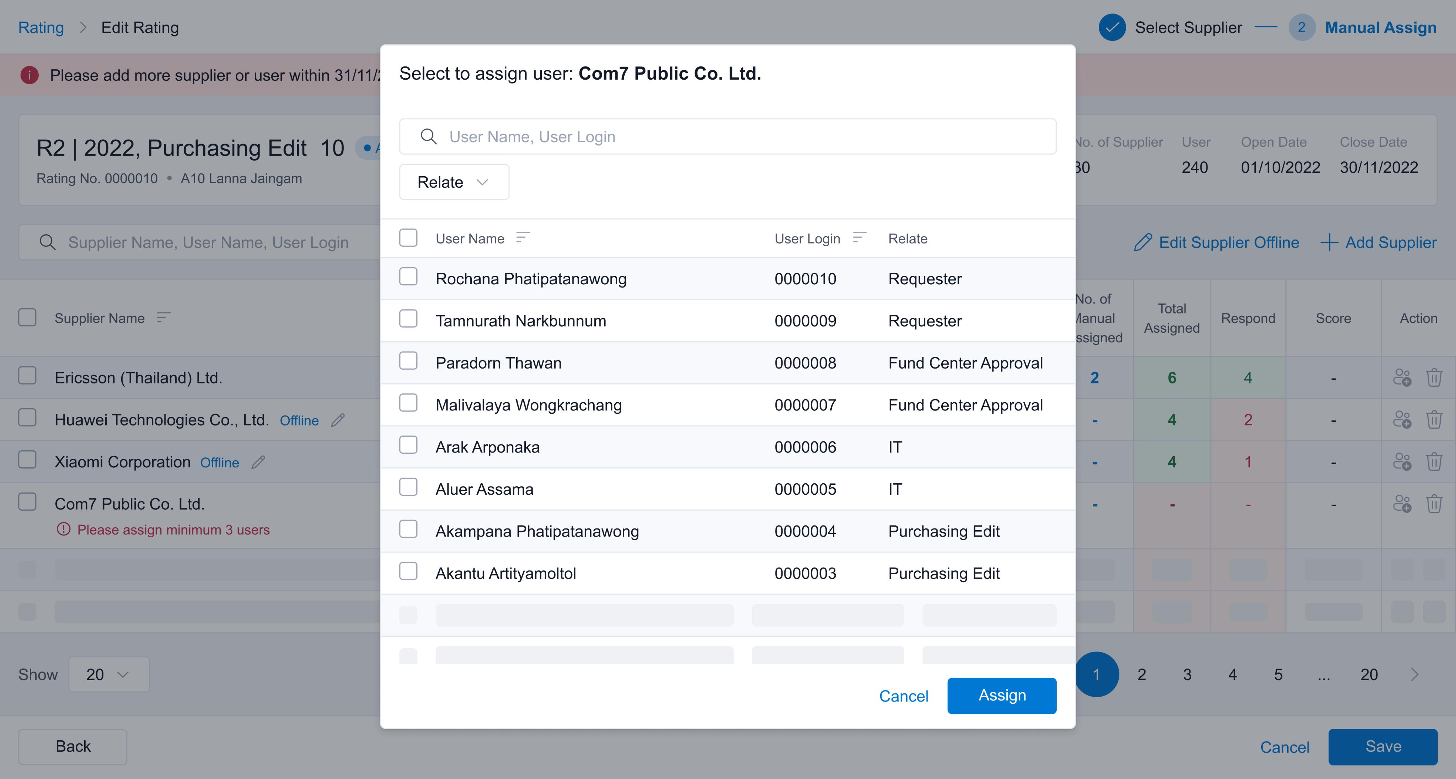Open the Show 20 rows dropdown
The image size is (1456, 779).
(108, 675)
